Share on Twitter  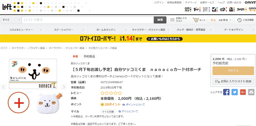[235, 92]
